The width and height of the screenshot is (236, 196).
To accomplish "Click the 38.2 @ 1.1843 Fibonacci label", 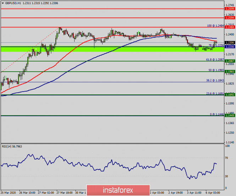I will pyautogui.click(x=214, y=81).
